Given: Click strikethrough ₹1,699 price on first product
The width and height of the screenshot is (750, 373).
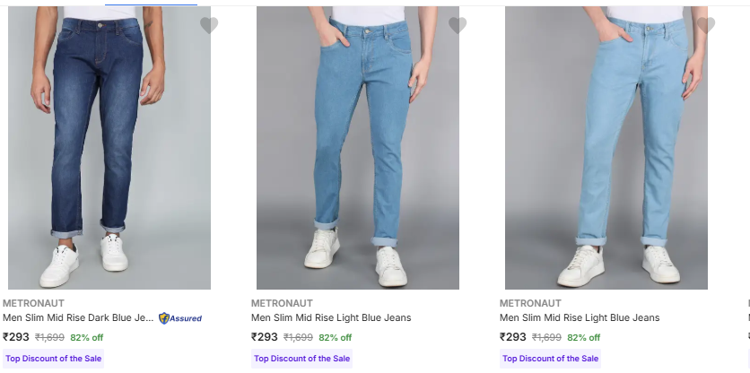Looking at the screenshot, I should (x=49, y=338).
